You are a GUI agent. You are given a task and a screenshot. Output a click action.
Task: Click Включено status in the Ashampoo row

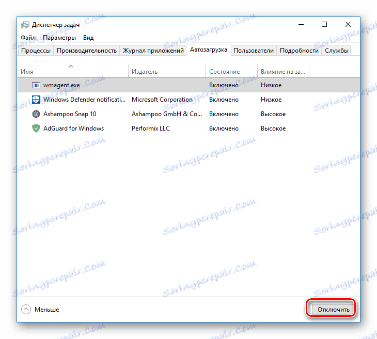[x=224, y=114]
